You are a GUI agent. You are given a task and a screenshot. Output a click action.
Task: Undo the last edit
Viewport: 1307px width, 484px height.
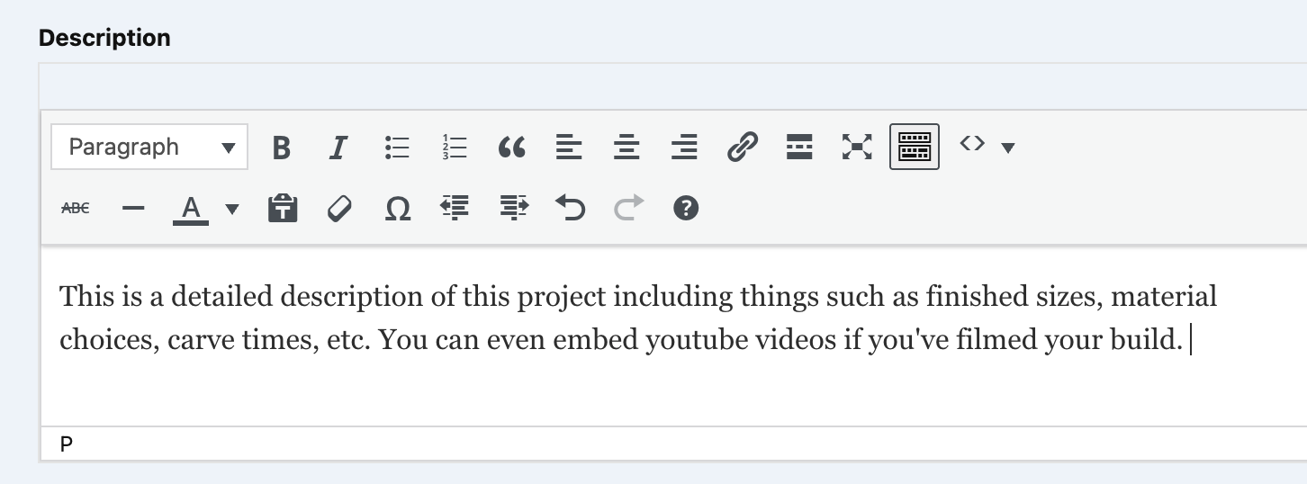[570, 209]
